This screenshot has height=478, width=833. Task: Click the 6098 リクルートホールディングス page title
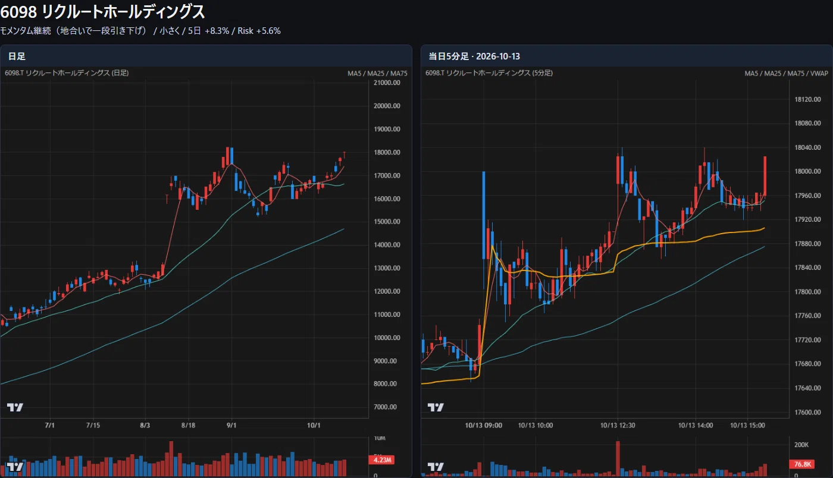pyautogui.click(x=103, y=11)
